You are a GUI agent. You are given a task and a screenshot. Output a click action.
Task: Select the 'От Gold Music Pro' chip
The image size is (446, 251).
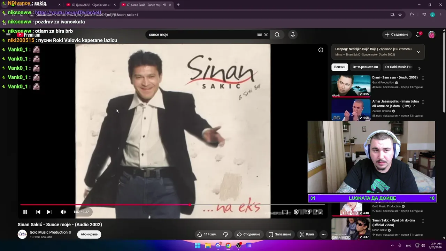(398, 67)
